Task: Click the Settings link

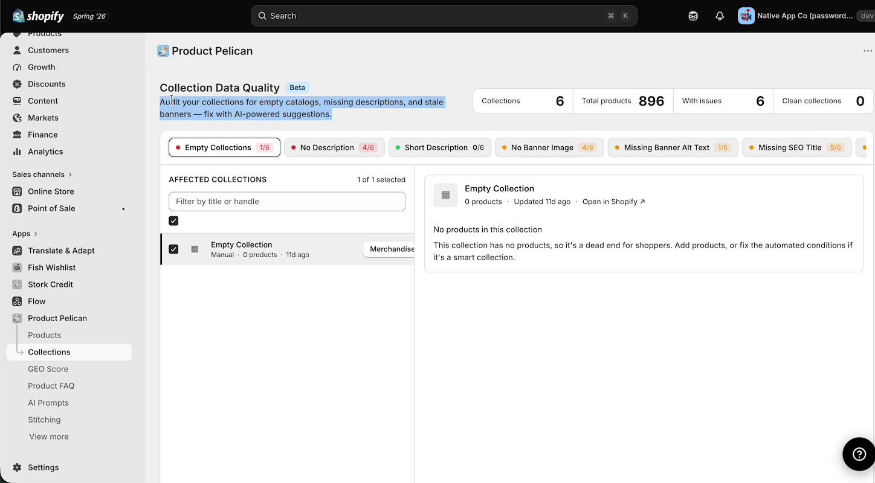Action: tap(43, 467)
